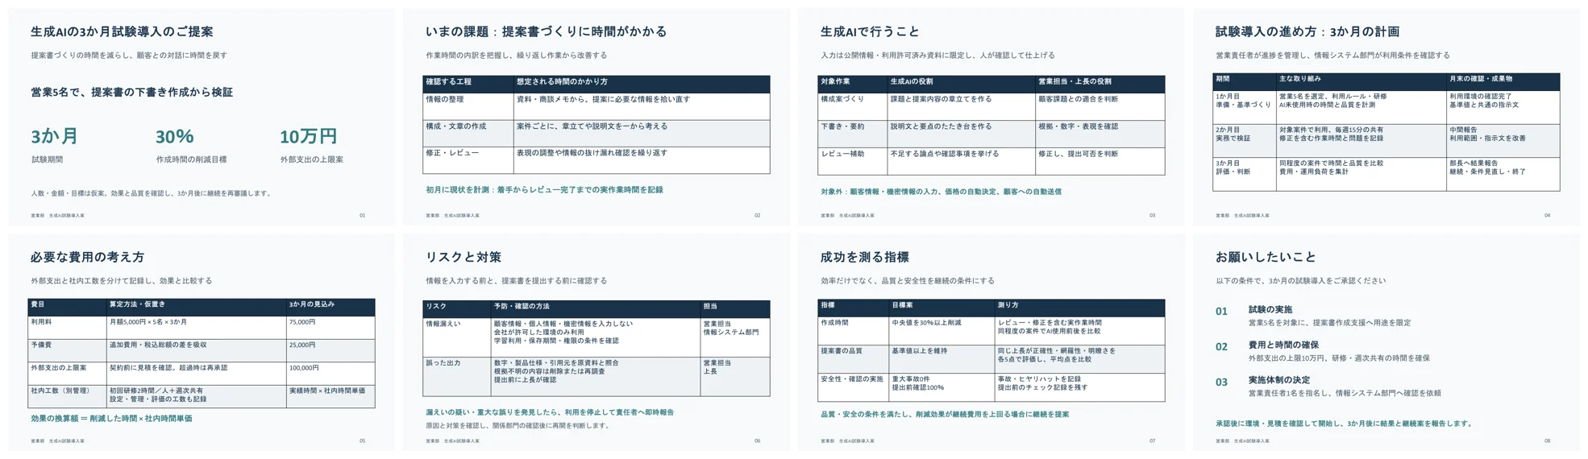Select the row cell 予備費
Screen dimensions: 1588x459
68,350
